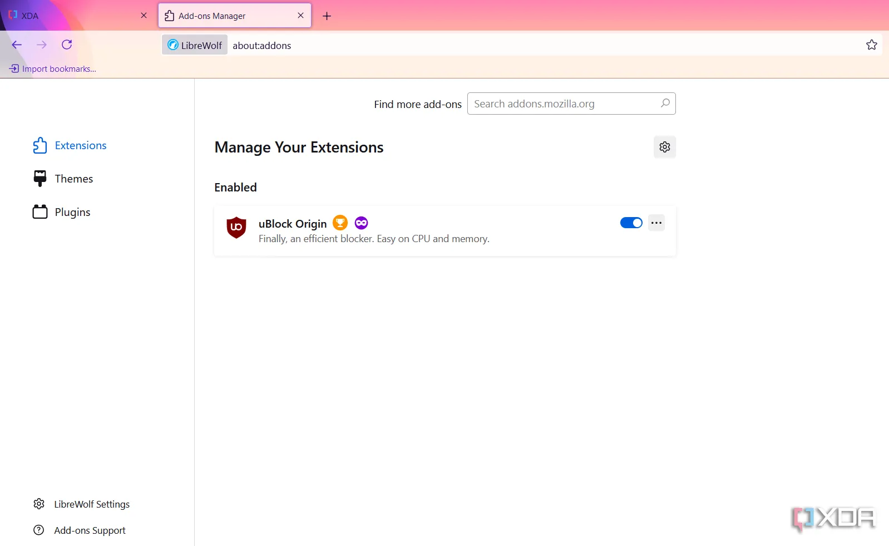Click the "Find more add-ons" label
The height and width of the screenshot is (546, 889).
click(x=418, y=104)
